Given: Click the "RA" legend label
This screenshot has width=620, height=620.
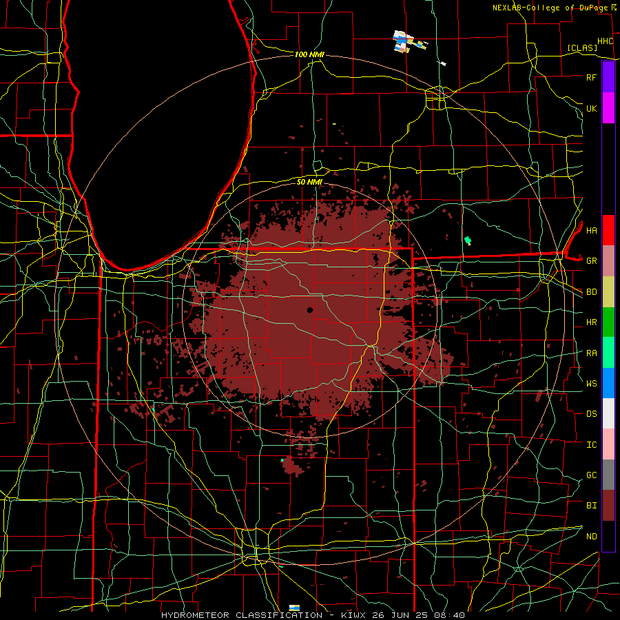Looking at the screenshot, I should click(x=591, y=353).
